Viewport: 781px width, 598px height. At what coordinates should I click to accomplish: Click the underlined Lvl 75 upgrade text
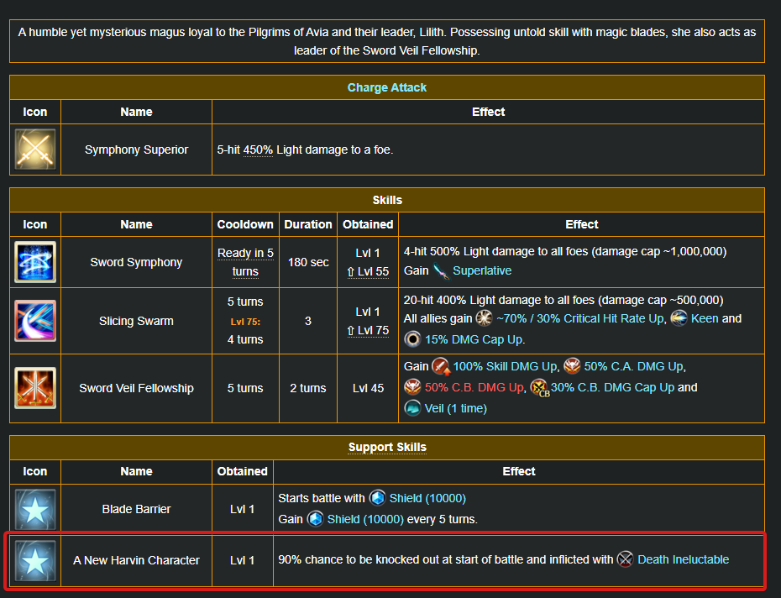(x=368, y=330)
